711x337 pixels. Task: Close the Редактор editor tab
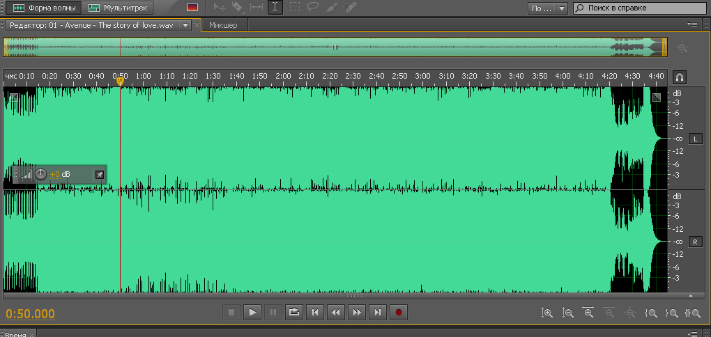click(197, 25)
